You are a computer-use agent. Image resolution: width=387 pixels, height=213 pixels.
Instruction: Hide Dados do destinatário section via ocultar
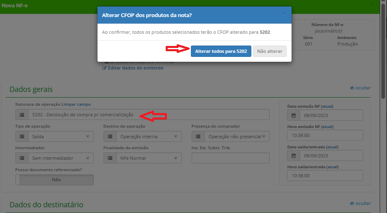360,203
